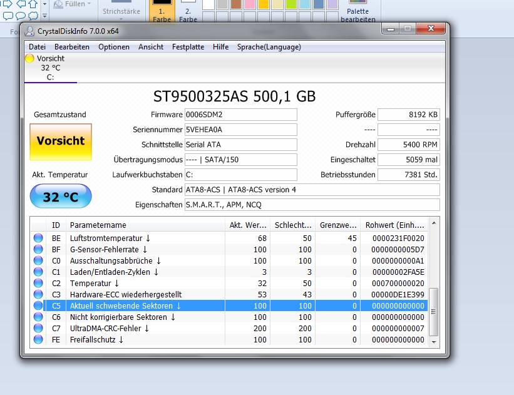
Task: Click the Eigenschaften field with S.M.A.R.T., APM, NCQ
Action: [312, 205]
